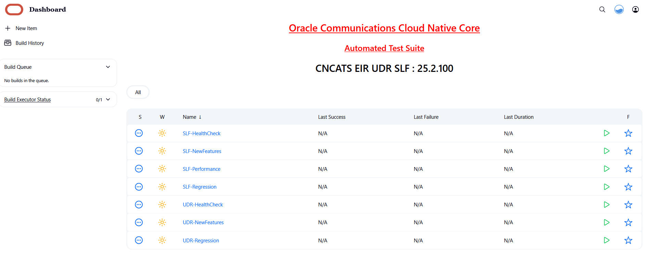The image size is (648, 255).
Task: Click the status icon of SLF-HealthCheck
Action: tap(139, 133)
